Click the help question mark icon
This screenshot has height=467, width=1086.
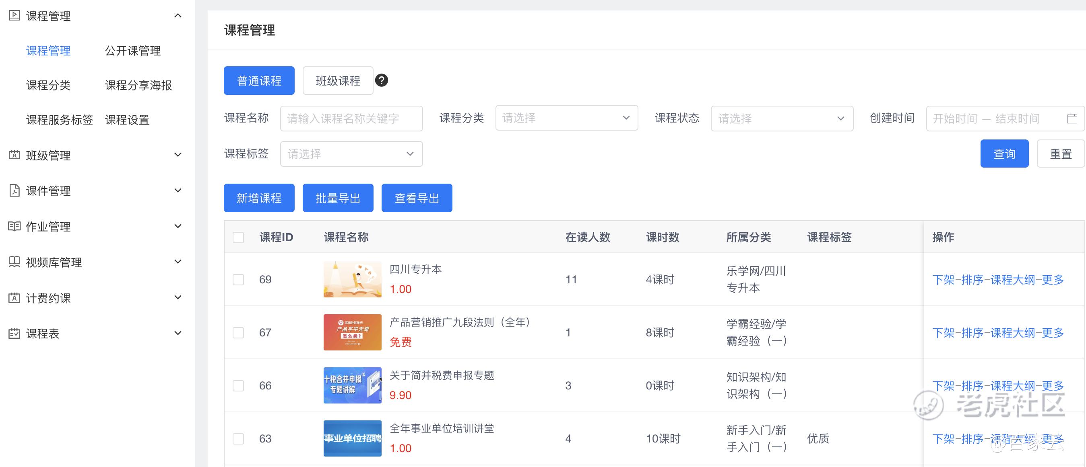pyautogui.click(x=382, y=80)
